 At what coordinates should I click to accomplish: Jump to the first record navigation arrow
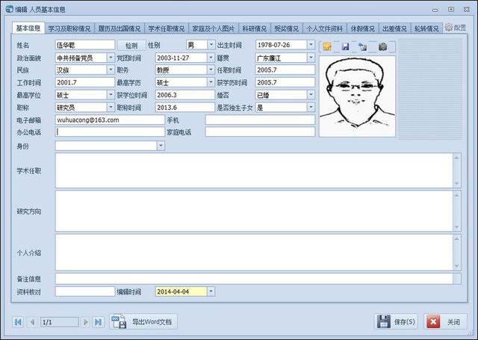[18, 322]
